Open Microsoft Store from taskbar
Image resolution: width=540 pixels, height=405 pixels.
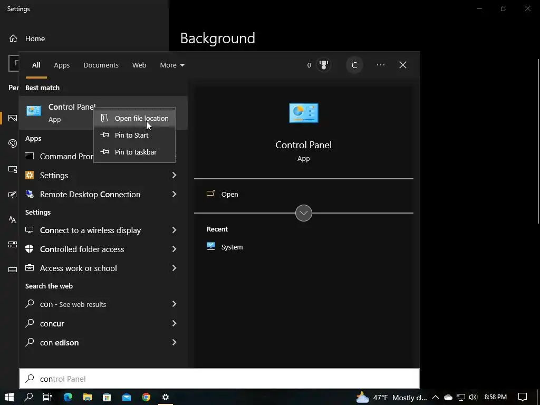point(107,397)
